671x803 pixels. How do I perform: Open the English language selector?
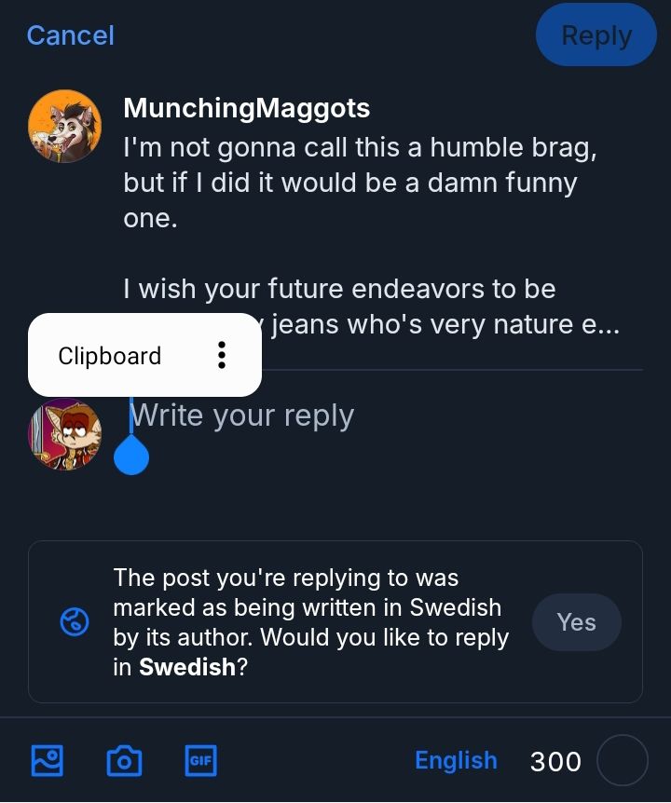click(x=456, y=761)
